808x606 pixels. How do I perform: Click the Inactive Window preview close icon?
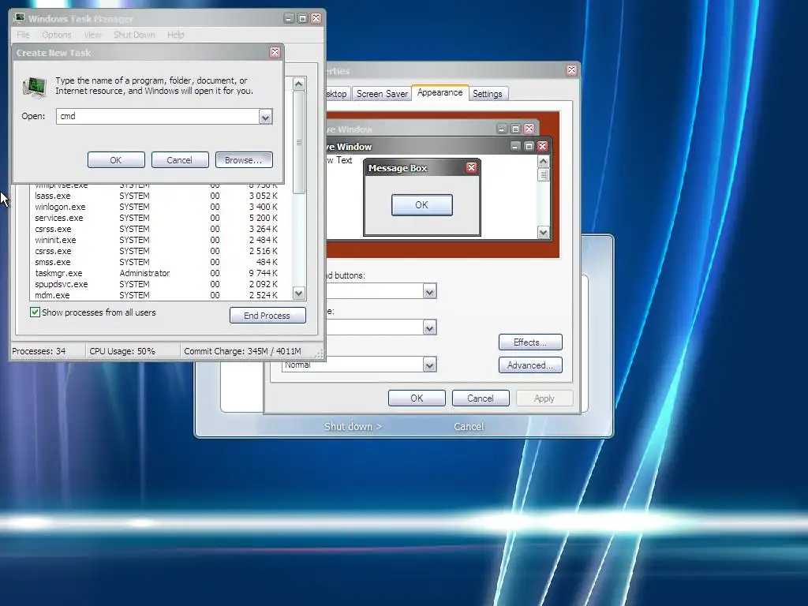[529, 129]
